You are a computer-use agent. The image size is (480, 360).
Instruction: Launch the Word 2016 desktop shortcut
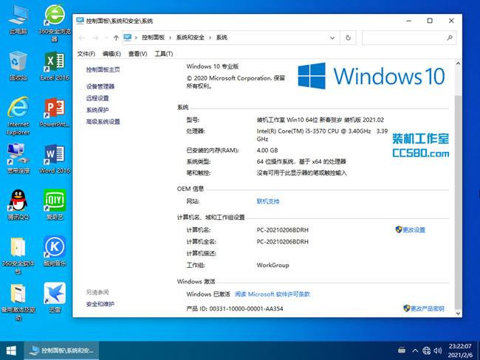[55, 159]
